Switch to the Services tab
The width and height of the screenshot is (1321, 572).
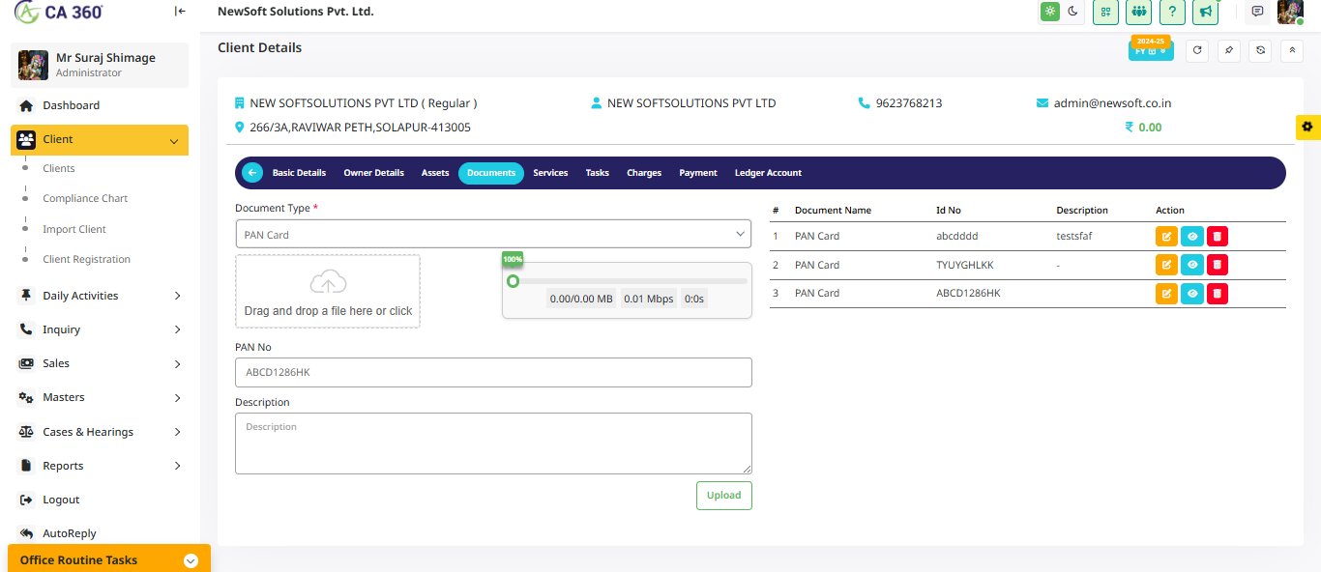(x=550, y=173)
